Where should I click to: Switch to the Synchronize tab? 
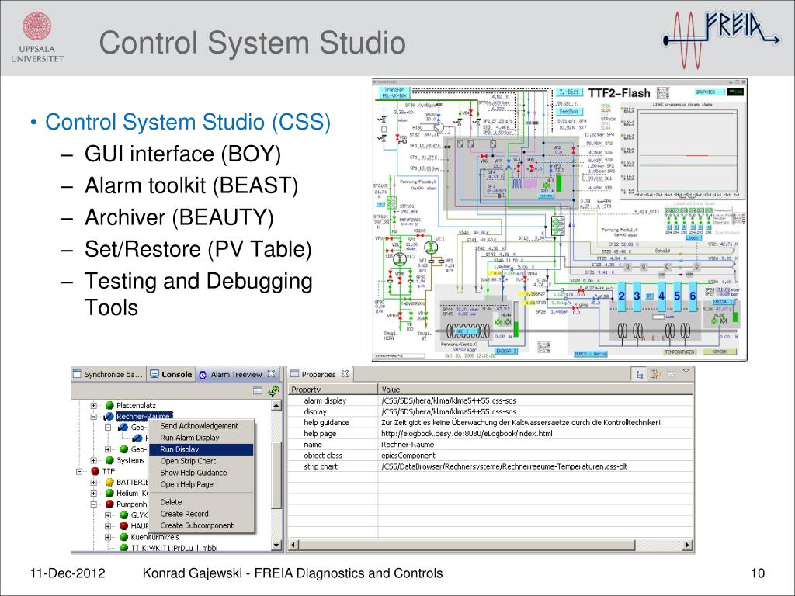pyautogui.click(x=109, y=375)
